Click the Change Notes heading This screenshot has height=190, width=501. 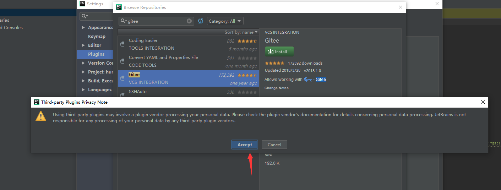[277, 88]
